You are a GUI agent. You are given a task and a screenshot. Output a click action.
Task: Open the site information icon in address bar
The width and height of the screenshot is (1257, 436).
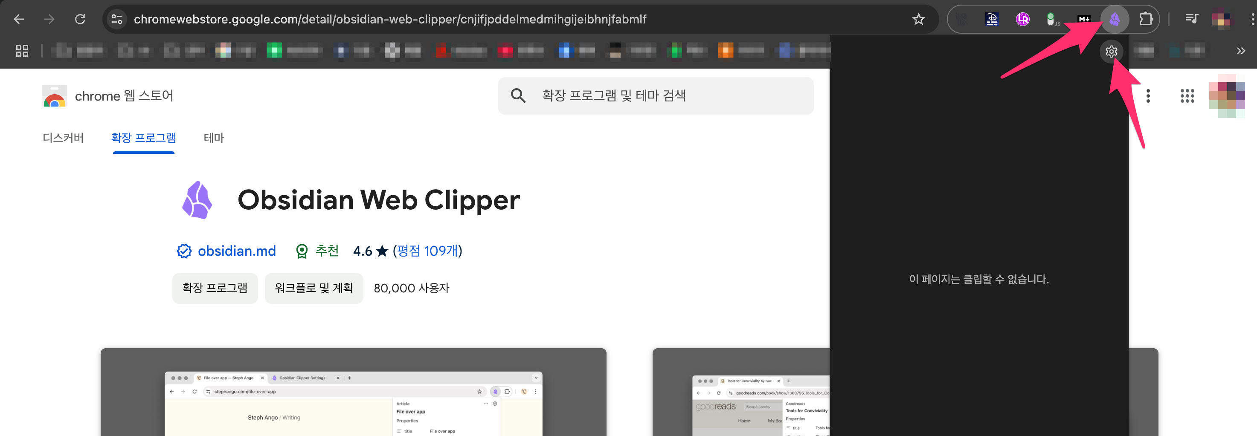(116, 19)
